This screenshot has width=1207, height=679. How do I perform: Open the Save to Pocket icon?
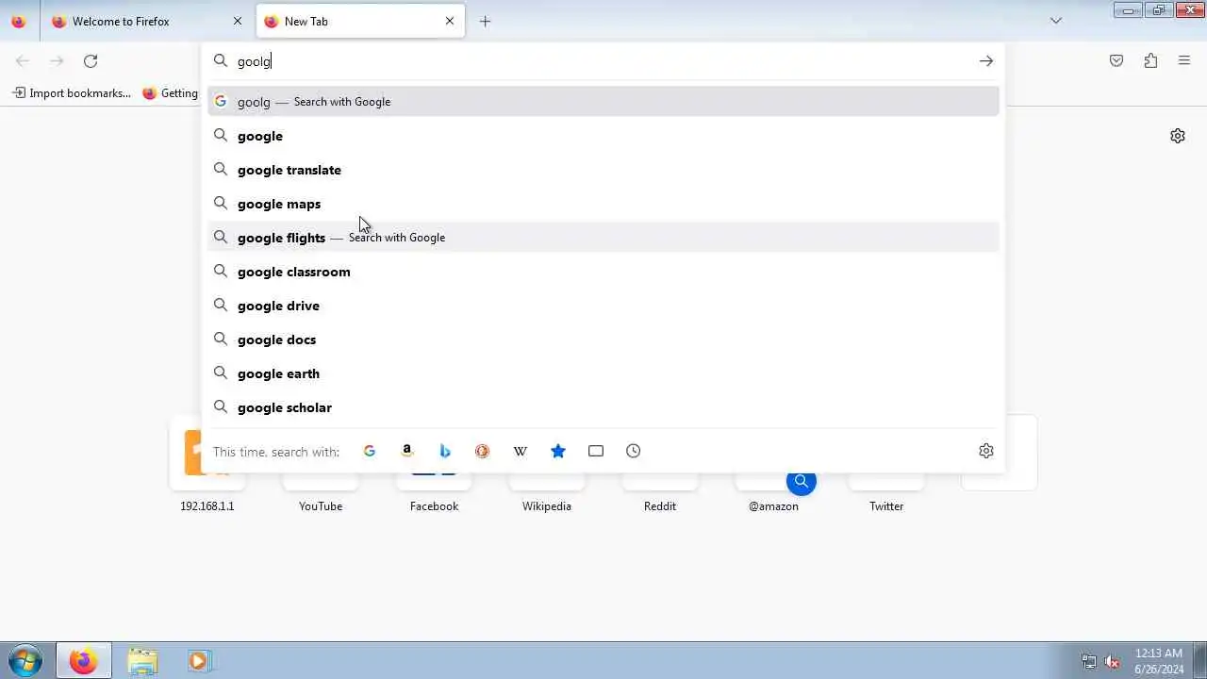(x=1116, y=61)
